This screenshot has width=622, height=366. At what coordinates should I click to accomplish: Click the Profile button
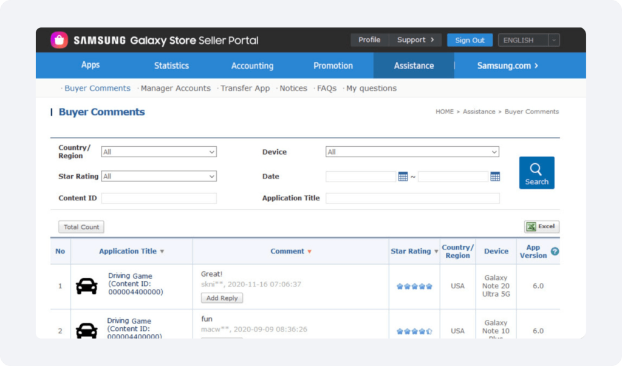(x=369, y=39)
